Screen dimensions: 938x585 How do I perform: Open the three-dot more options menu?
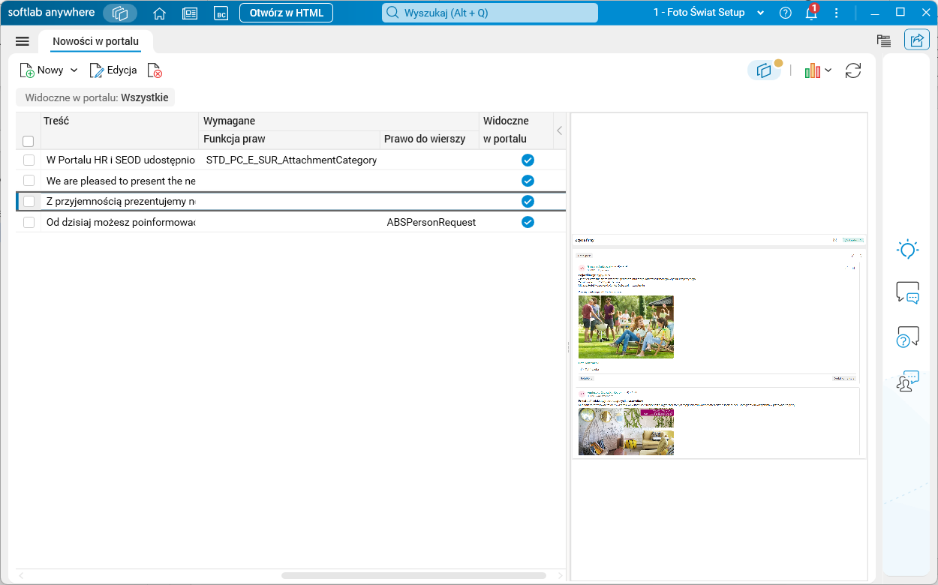point(837,13)
